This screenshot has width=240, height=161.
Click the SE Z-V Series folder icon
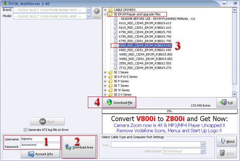click(x=110, y=95)
